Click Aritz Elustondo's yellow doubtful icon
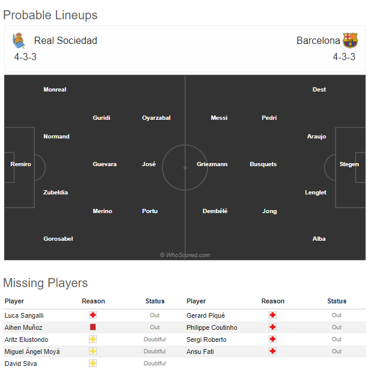This screenshot has width=371, height=381. click(x=93, y=339)
